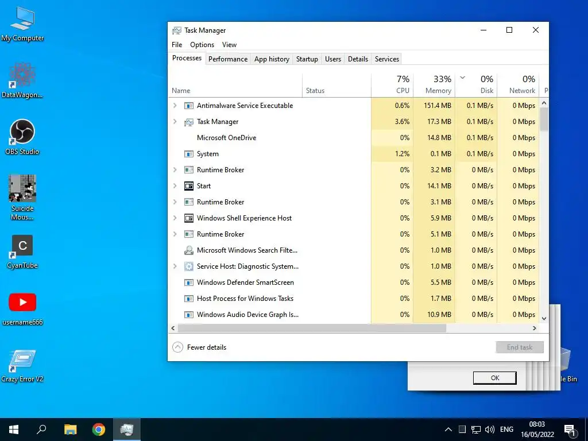Click Host Process for Windows Tasks icon
Viewport: 588px width, 441px height.
click(188, 299)
